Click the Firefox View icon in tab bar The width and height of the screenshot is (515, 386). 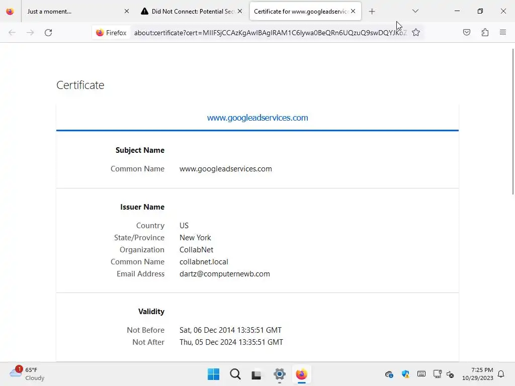pos(10,12)
